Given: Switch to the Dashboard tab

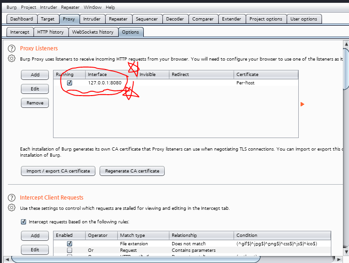Looking at the screenshot, I should tap(21, 19).
